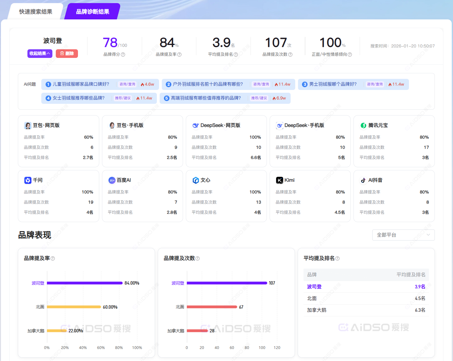Viewport: 453px width, 361px height.
Task: Click the 北面 row in ranking table
Action: [366, 298]
